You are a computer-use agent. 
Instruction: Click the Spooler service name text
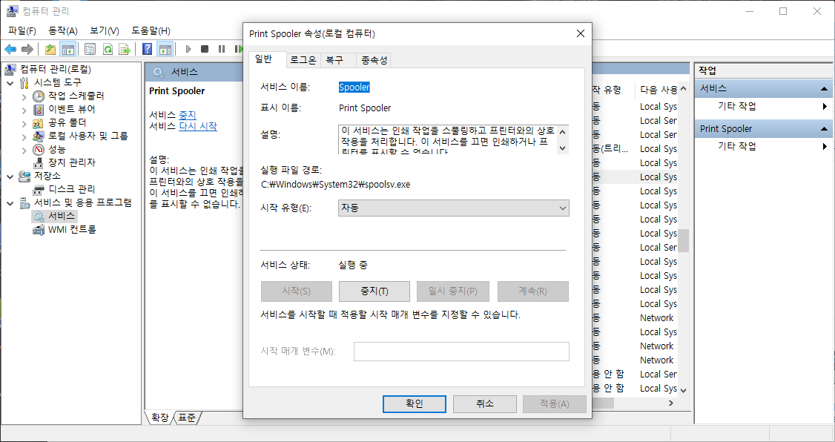[354, 88]
